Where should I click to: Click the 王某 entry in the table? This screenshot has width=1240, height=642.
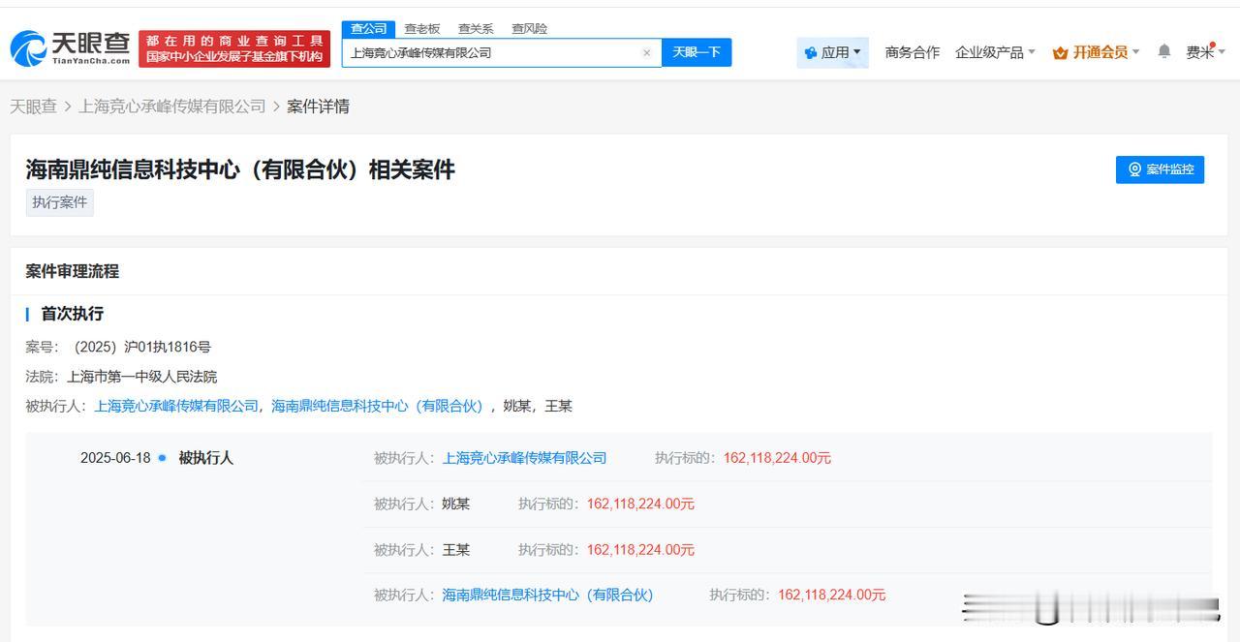click(455, 549)
